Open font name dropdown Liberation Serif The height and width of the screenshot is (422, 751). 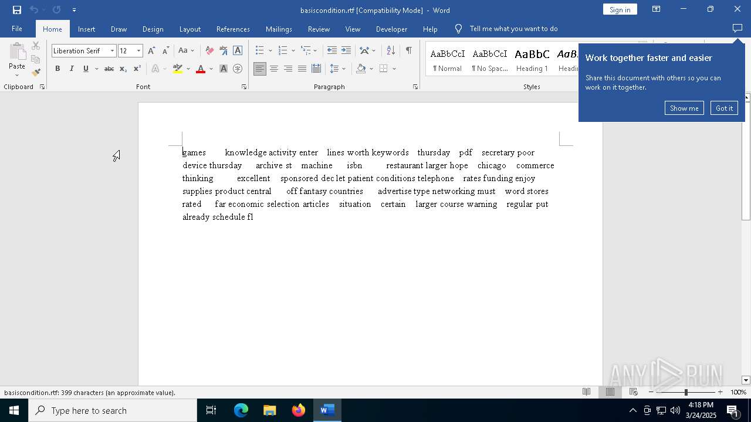tap(112, 51)
